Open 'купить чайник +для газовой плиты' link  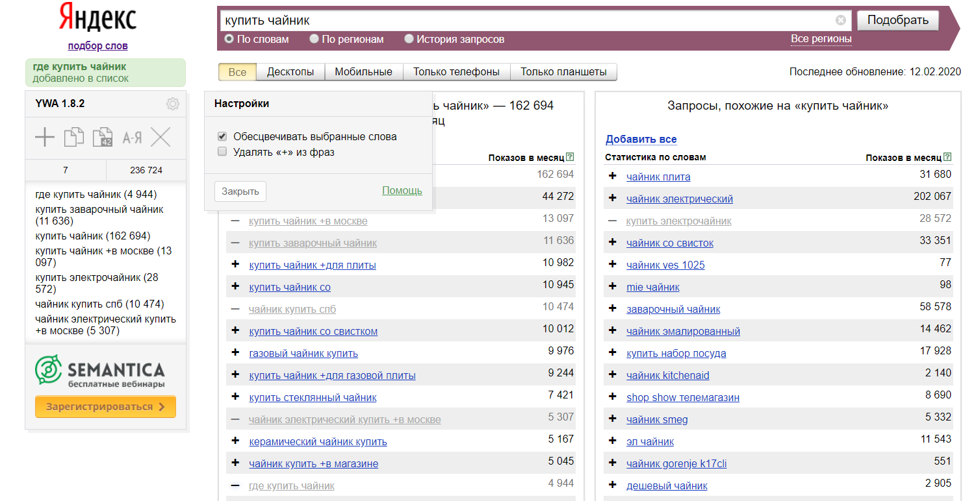pyautogui.click(x=332, y=375)
